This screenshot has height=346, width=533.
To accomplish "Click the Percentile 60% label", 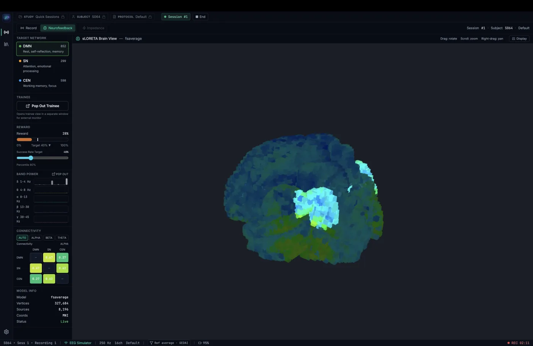I will [x=26, y=165].
